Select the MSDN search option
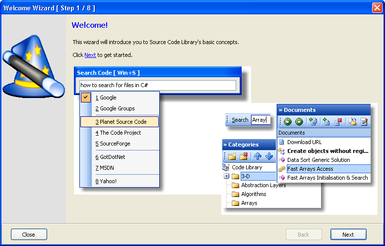Screen dimensions: 385x246 [x=120, y=168]
